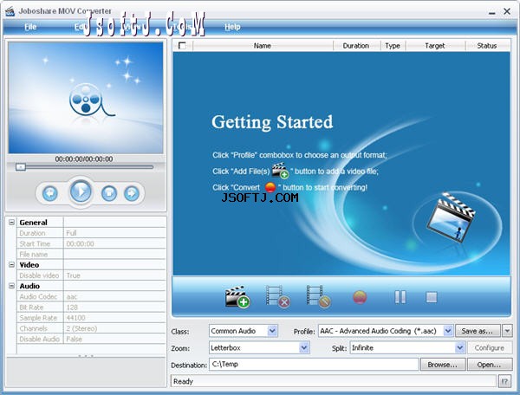Click the Status column header
Screen dimensions: 520x395
[x=487, y=45]
